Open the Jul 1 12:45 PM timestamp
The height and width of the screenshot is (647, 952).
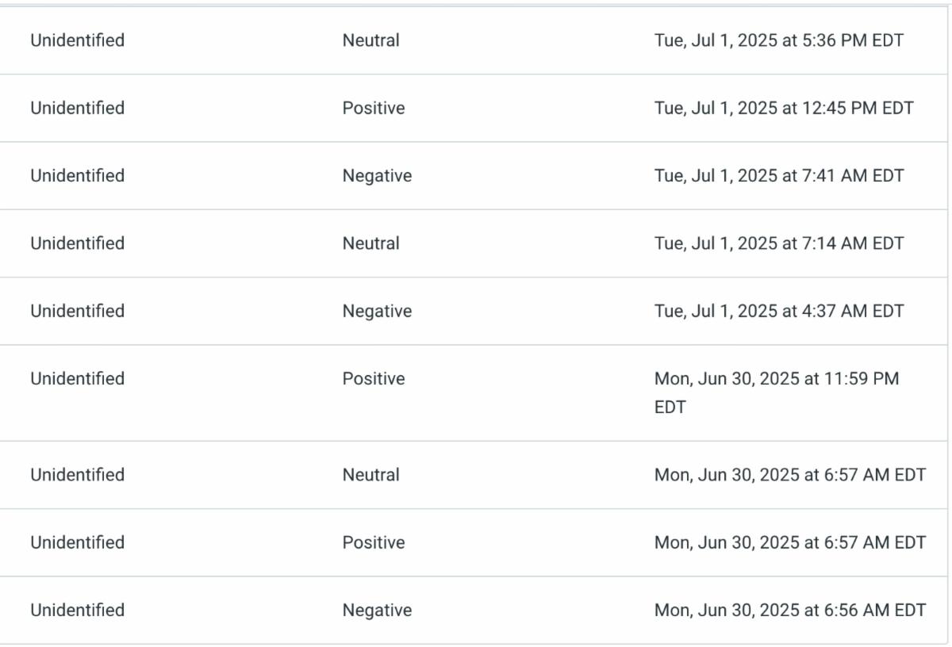point(783,108)
